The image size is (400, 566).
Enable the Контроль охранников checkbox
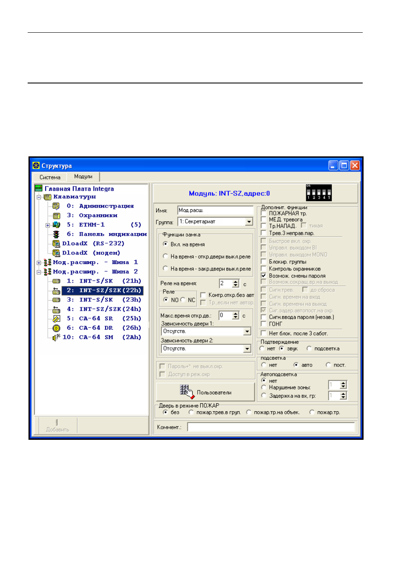tap(263, 269)
